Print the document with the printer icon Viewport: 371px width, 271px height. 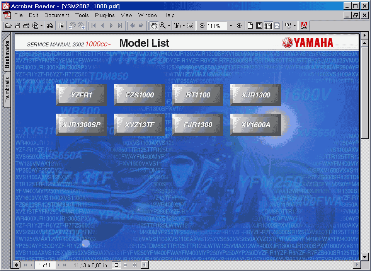[26, 26]
